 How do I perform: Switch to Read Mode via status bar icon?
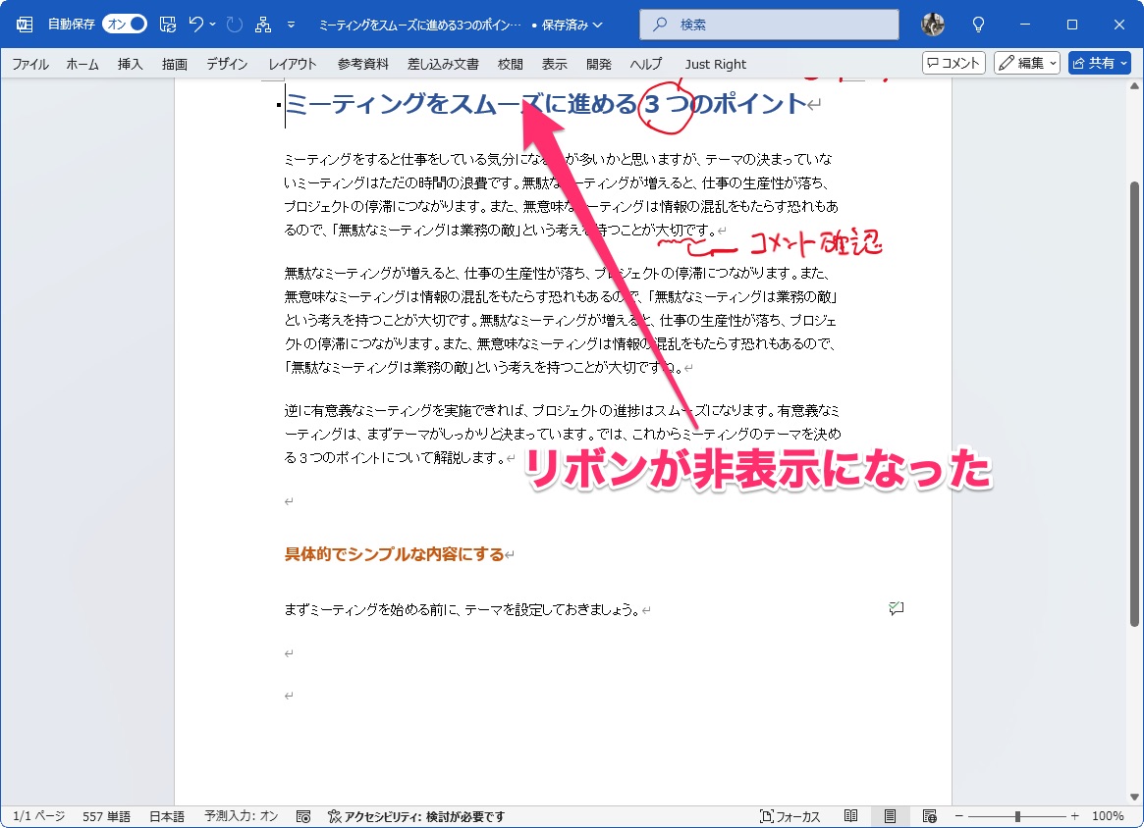tap(851, 815)
